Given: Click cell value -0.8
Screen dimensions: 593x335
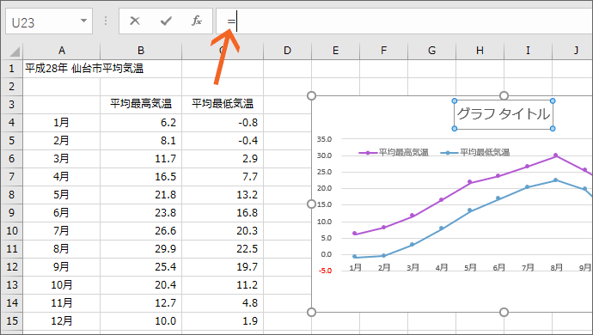Looking at the screenshot, I should (223, 123).
